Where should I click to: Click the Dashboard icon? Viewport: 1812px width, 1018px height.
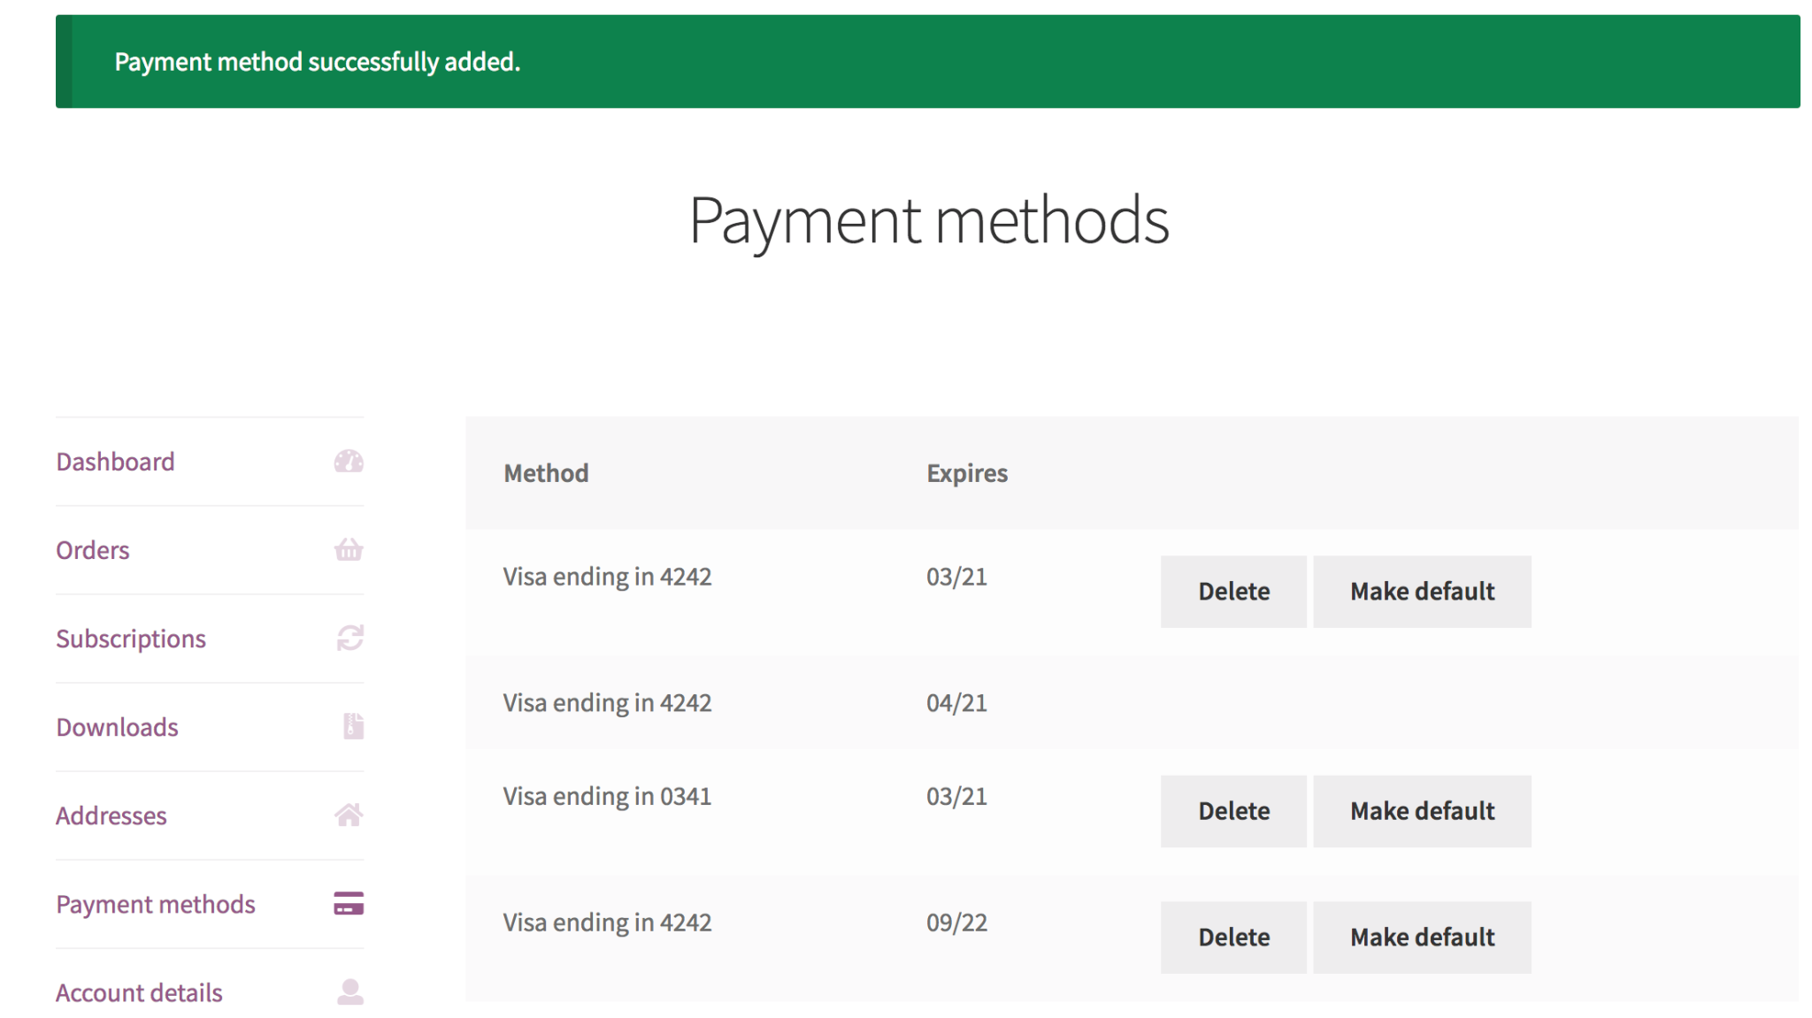[349, 462]
